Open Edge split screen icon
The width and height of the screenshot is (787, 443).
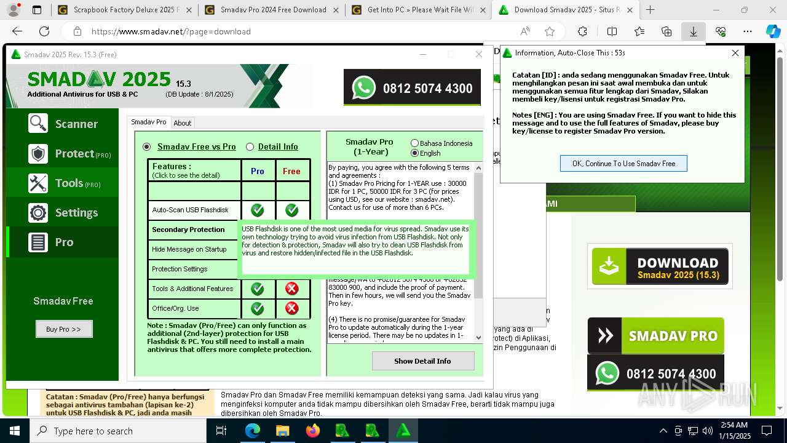pos(612,31)
